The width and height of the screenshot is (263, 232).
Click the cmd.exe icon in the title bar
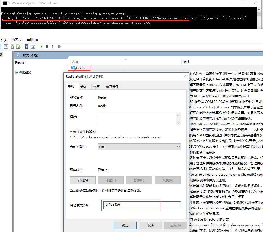pyautogui.click(x=5, y=3)
